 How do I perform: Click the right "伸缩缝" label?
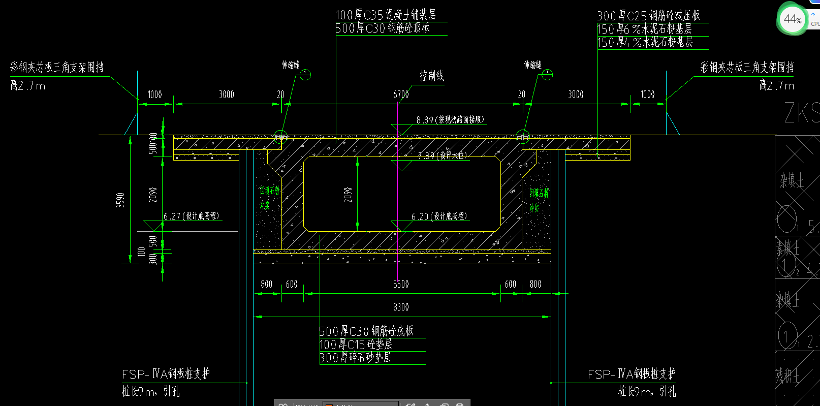[532, 65]
